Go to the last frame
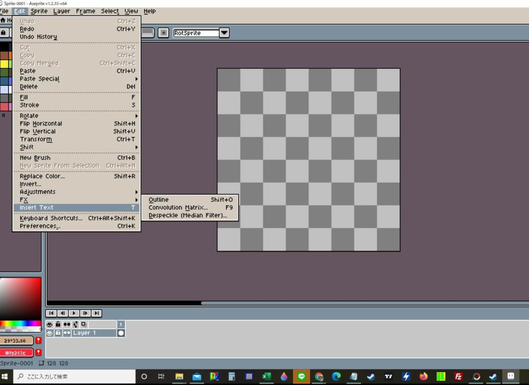Viewport: 529px width, 385px height. coord(96,313)
